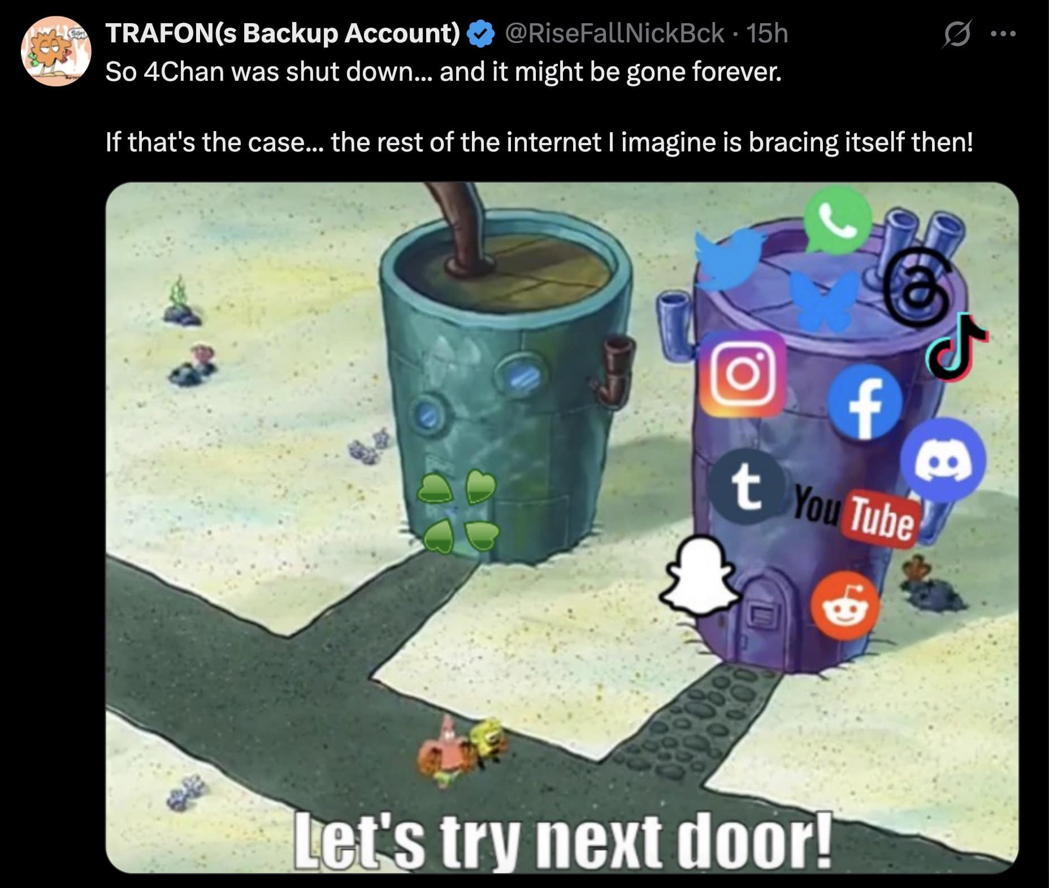Click the green 4chan clover logo
This screenshot has width=1049, height=888.
[457, 511]
